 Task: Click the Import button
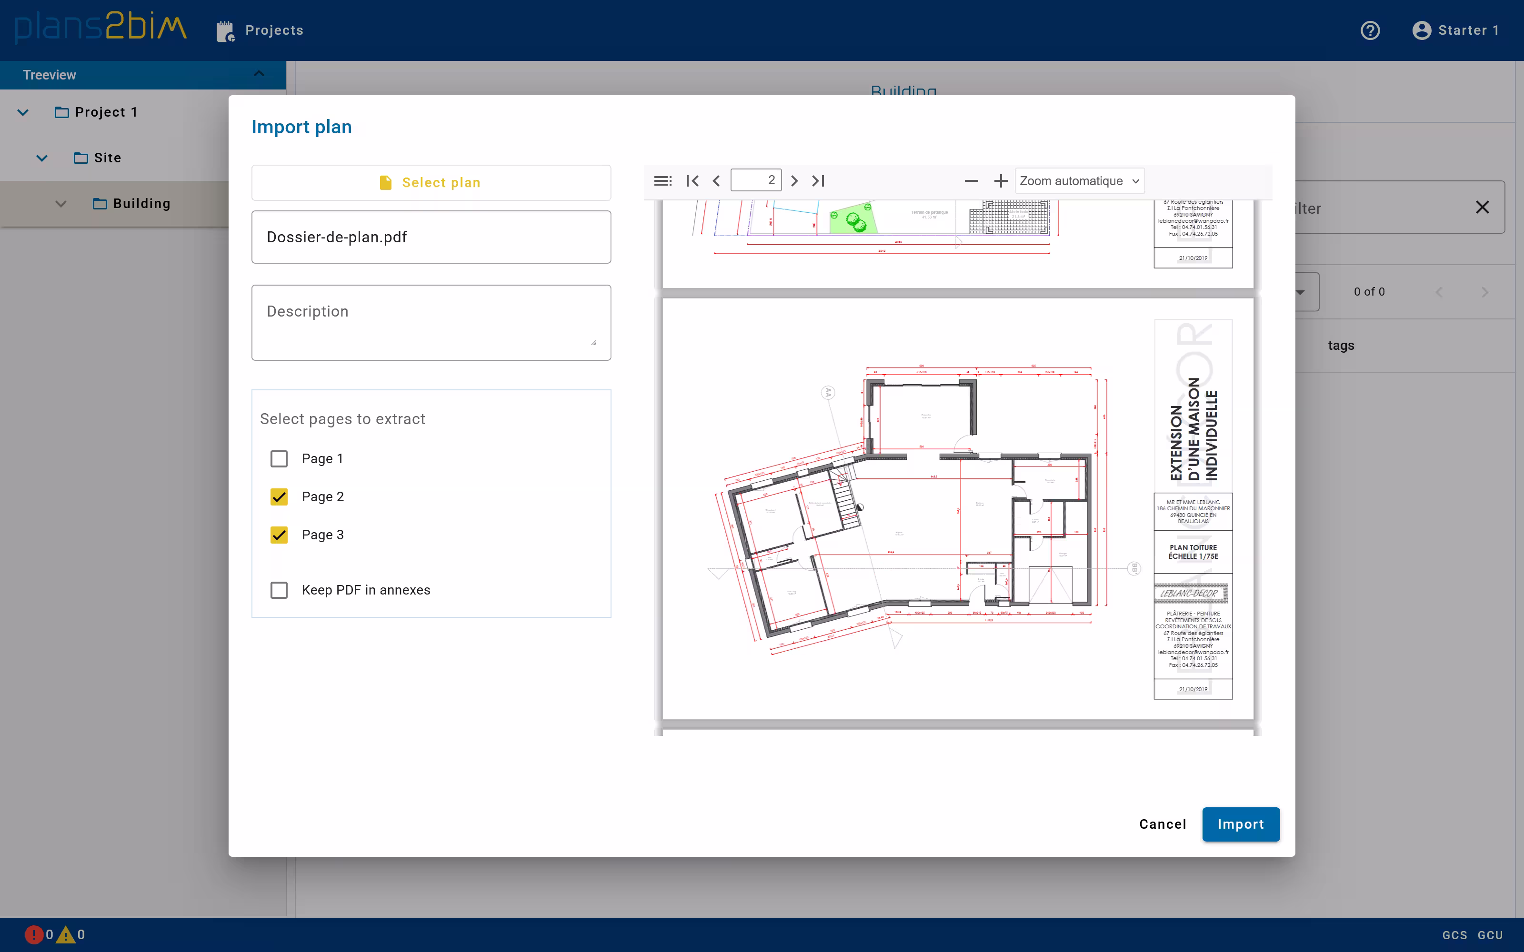[1240, 824]
